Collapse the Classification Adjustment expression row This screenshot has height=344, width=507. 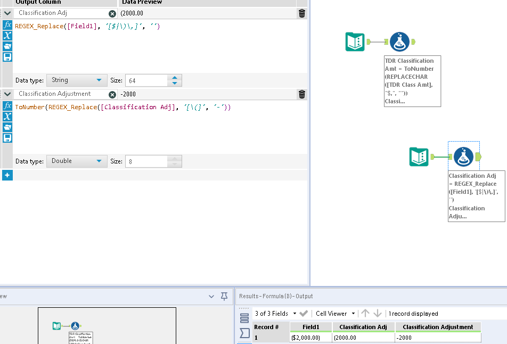pos(7,94)
